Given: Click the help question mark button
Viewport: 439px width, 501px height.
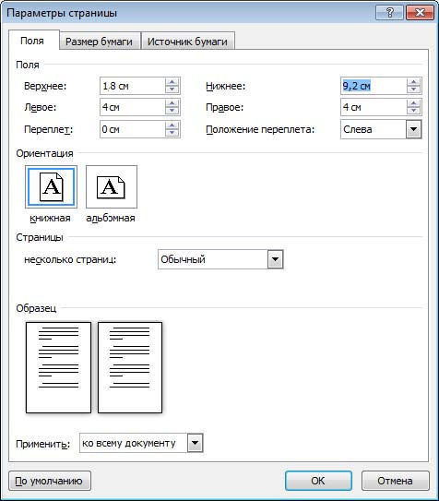Looking at the screenshot, I should coord(389,13).
